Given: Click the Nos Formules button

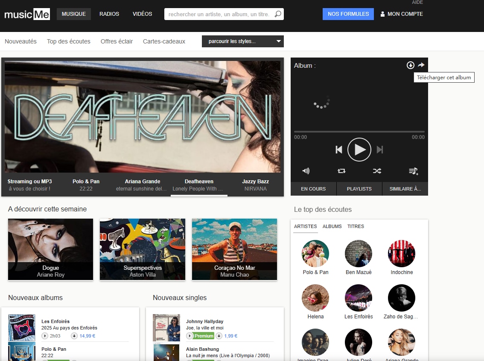Looking at the screenshot, I should [x=348, y=14].
